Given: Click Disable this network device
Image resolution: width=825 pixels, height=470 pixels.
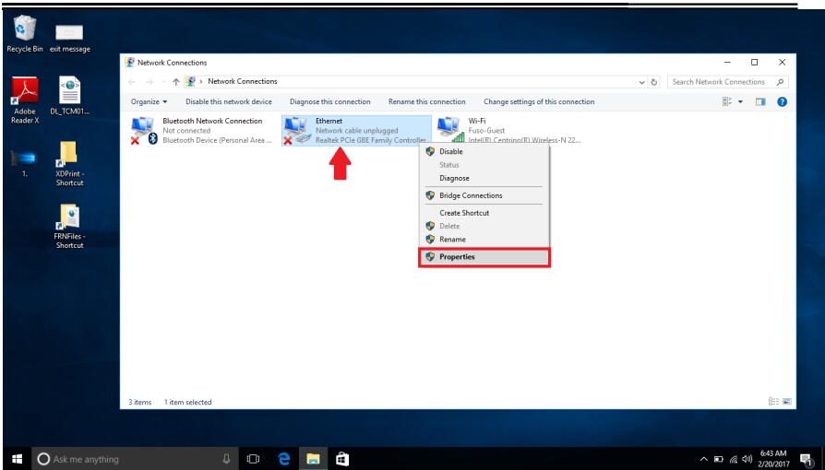Looking at the screenshot, I should [229, 101].
